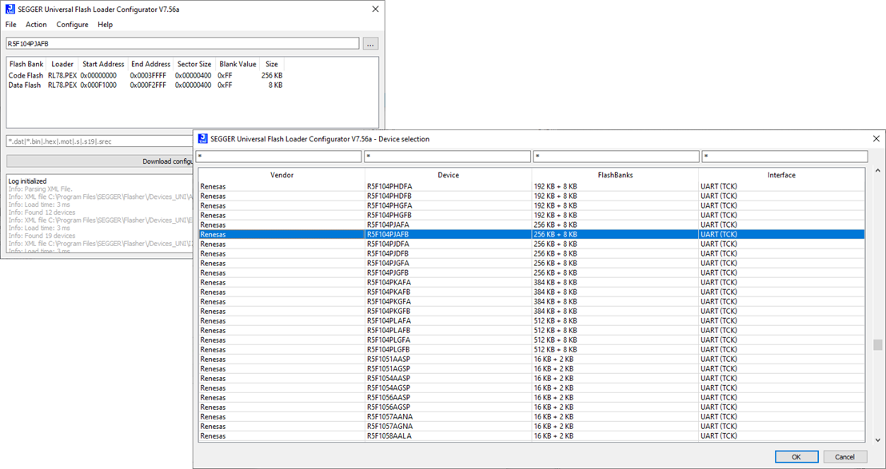886x469 pixels.
Task: Click the Sector Size column header
Action: coord(194,64)
